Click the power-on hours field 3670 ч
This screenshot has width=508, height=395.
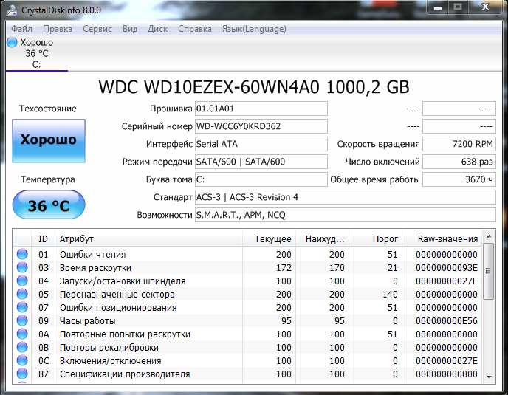click(x=459, y=179)
